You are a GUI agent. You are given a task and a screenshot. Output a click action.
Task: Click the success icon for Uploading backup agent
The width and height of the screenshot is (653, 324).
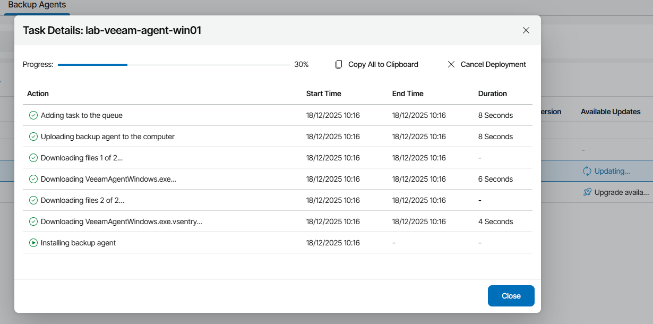tap(33, 137)
